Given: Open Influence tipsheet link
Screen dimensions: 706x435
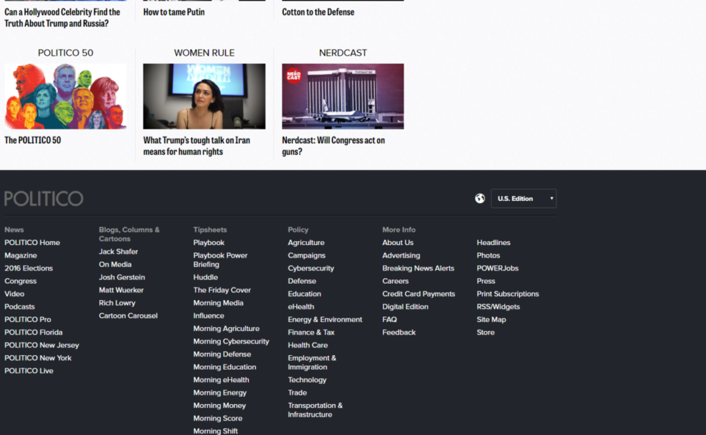Looking at the screenshot, I should coord(209,316).
